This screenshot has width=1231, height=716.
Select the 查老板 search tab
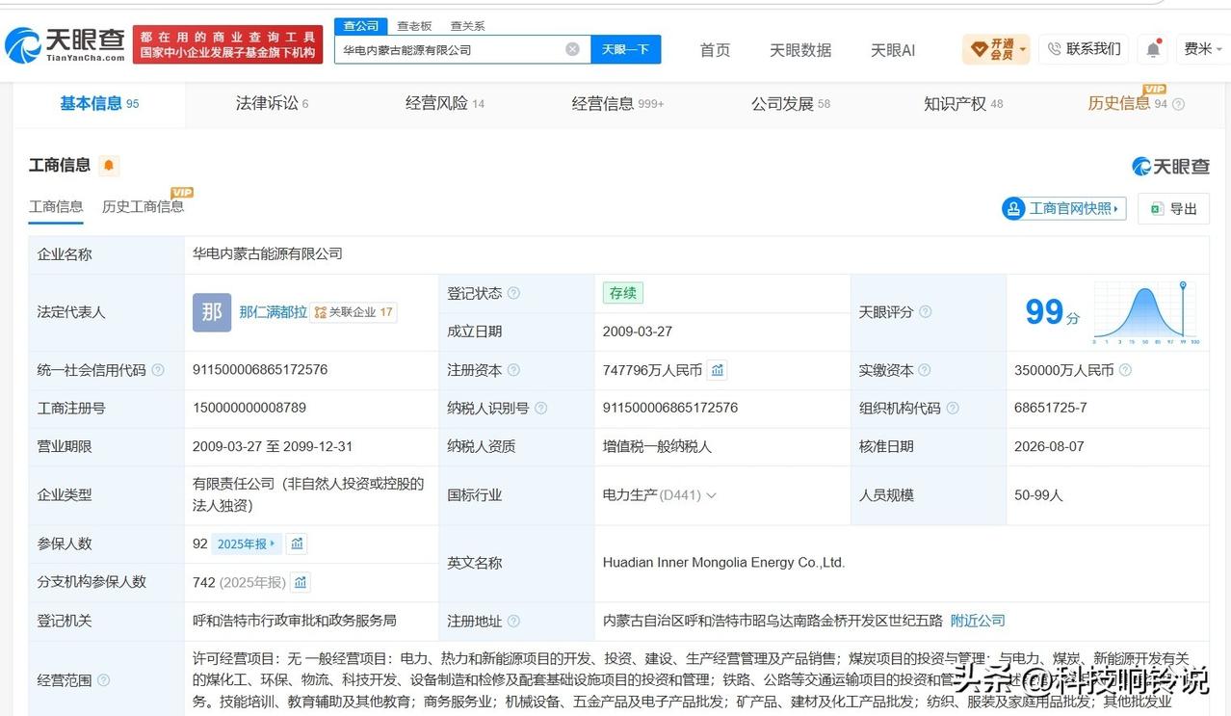[414, 26]
